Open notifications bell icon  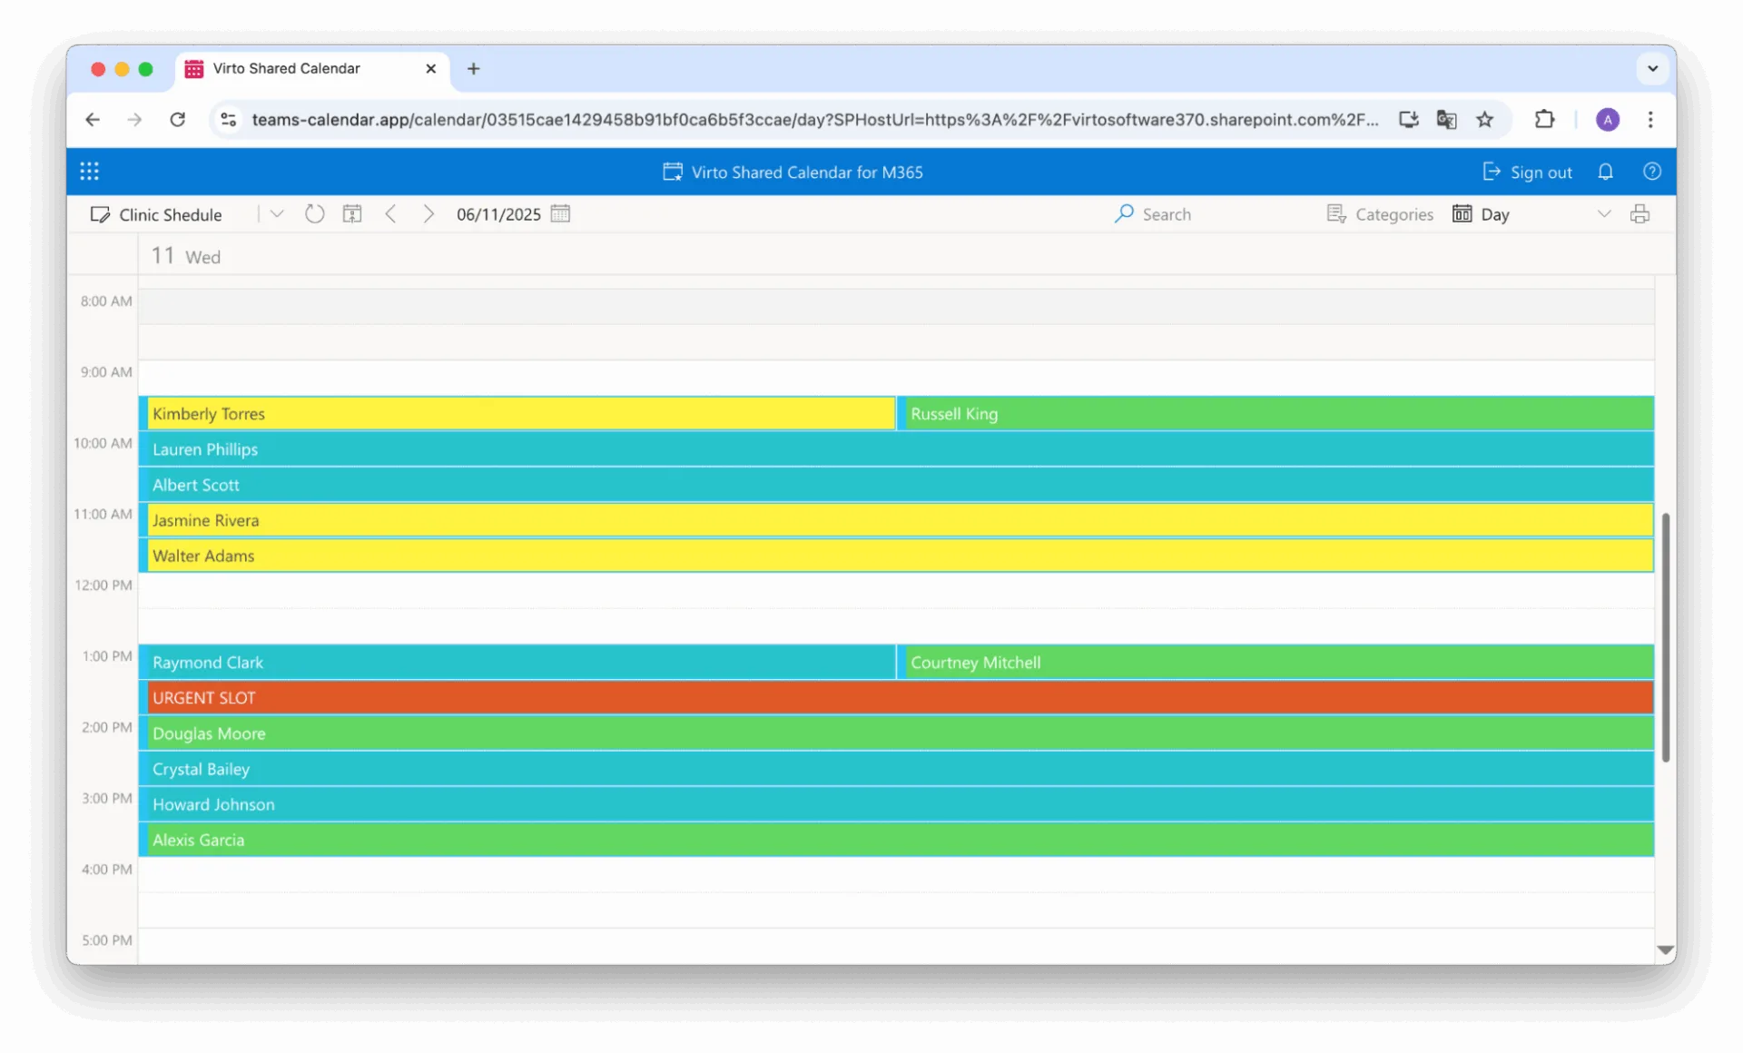(x=1605, y=172)
